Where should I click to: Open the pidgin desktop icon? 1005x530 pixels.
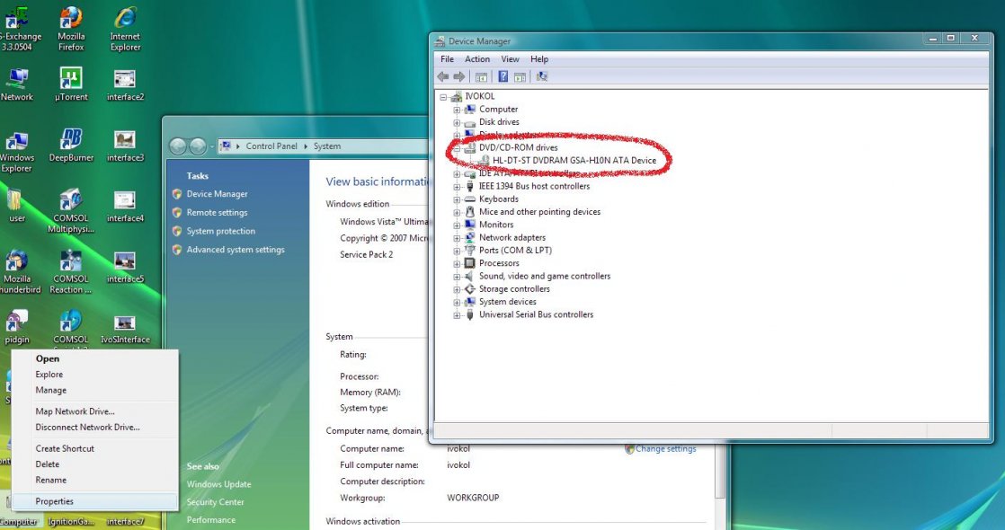click(x=16, y=322)
